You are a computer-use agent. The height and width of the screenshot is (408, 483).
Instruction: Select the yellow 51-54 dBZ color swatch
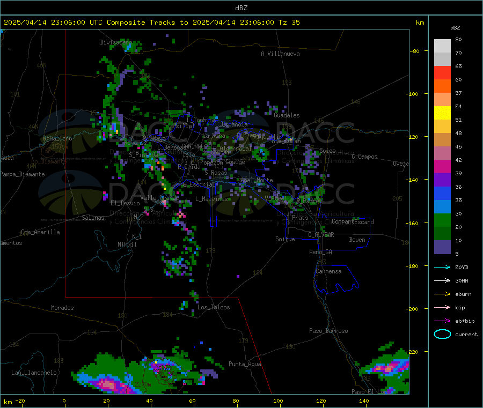coord(442,113)
